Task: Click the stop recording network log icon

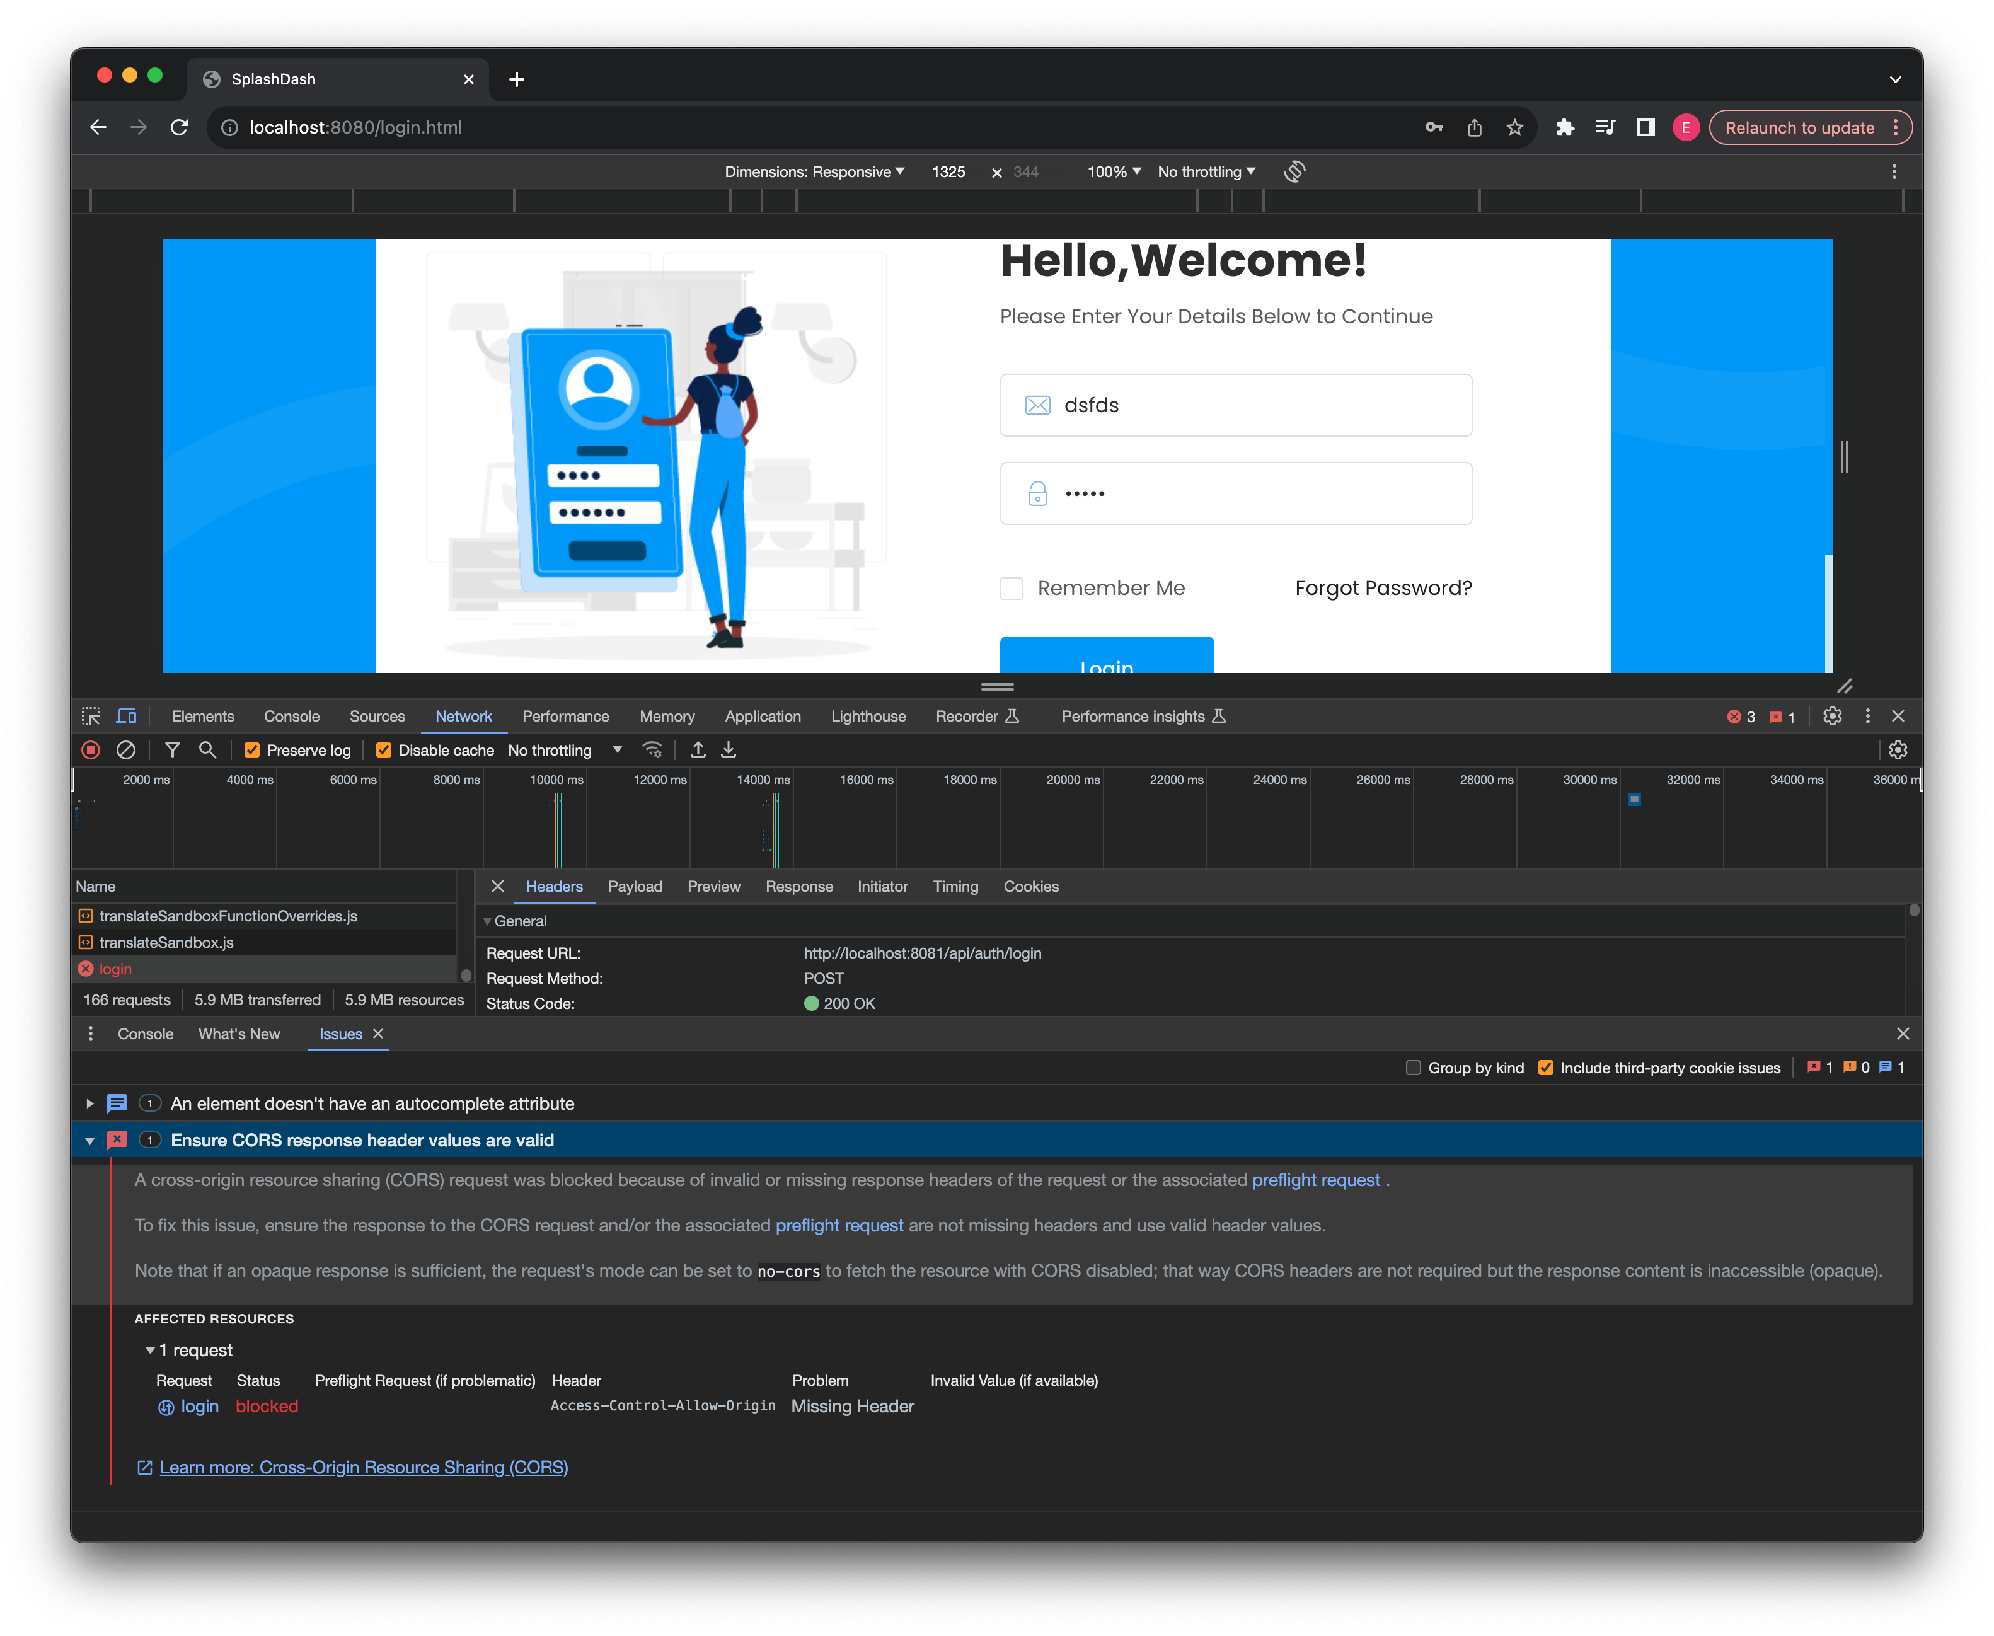Action: (x=91, y=750)
